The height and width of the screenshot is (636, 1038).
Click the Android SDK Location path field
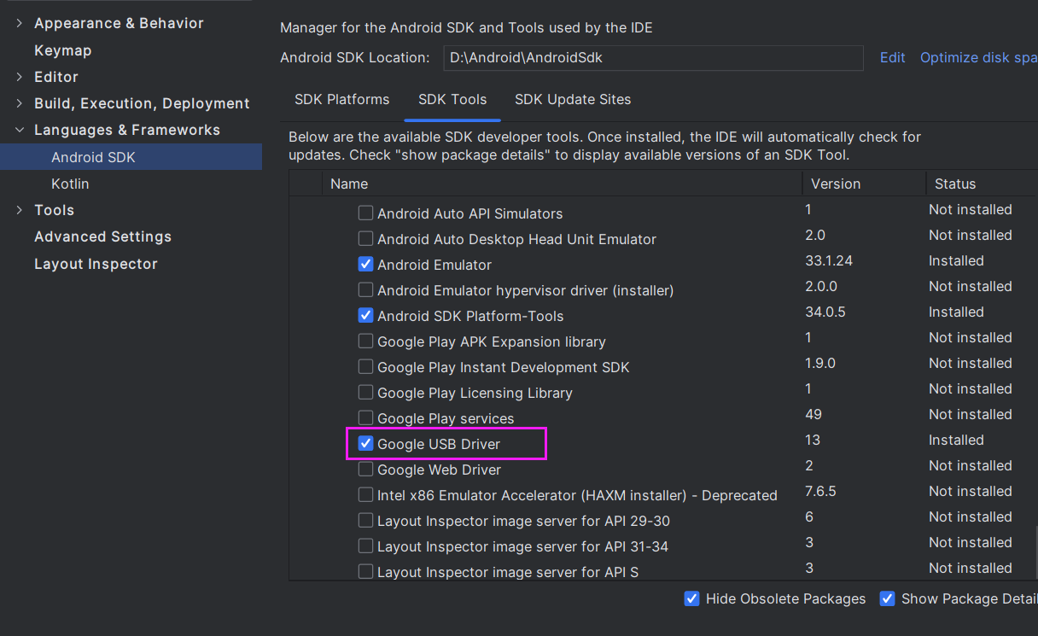[653, 58]
